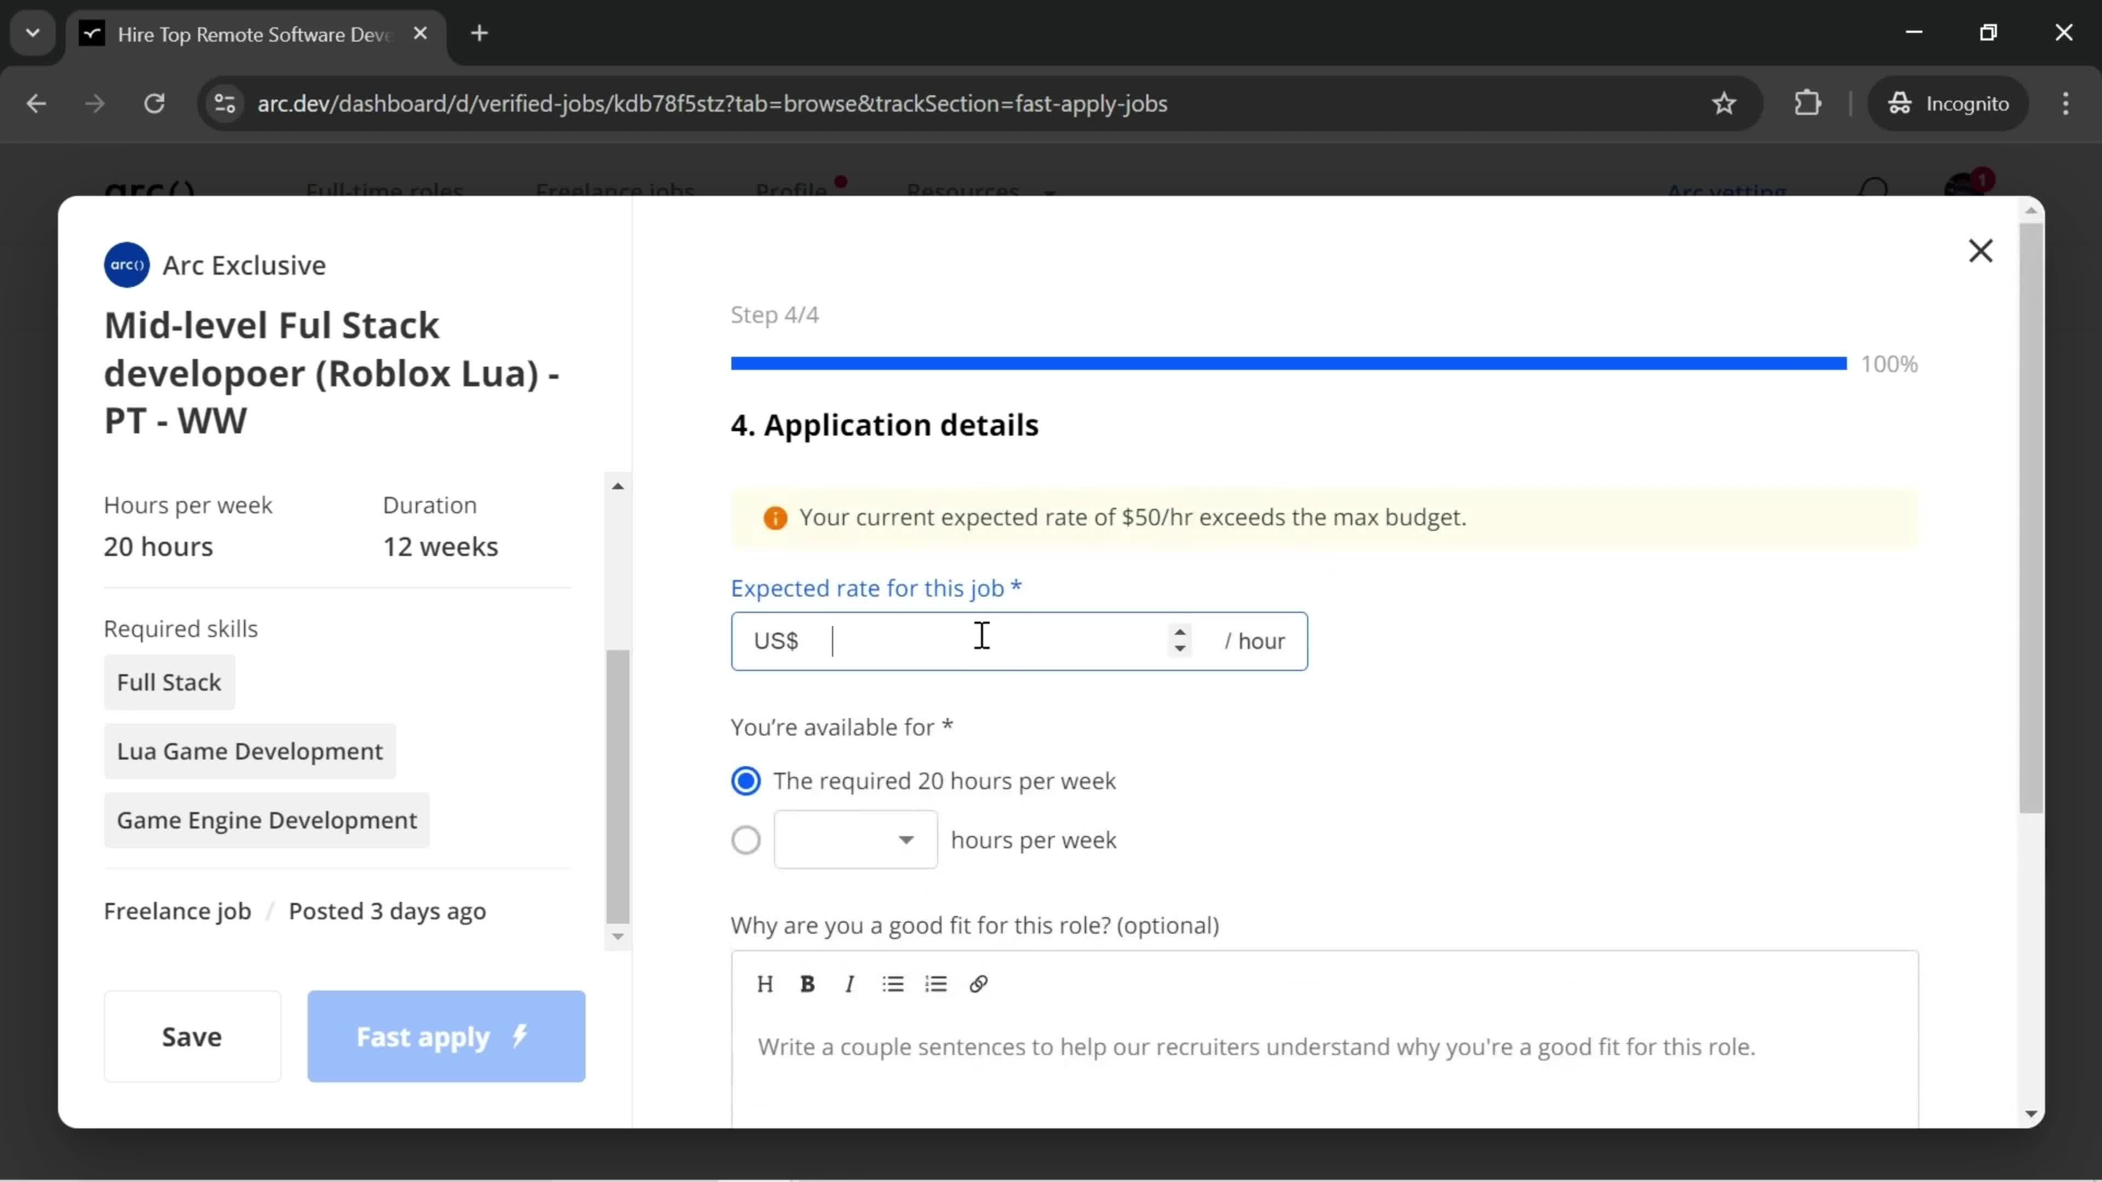Viewport: 2102px width, 1182px height.
Task: Select the numbered list icon
Action: pyautogui.click(x=937, y=984)
